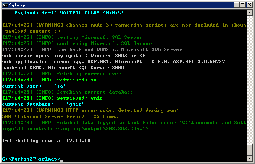Minimize the Sqlmap window
This screenshot has width=255, height=164.
coord(236,5)
